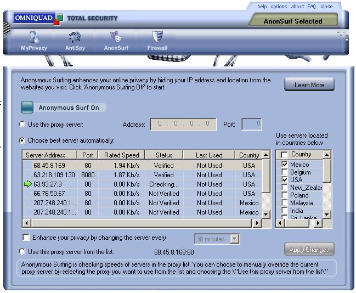The height and width of the screenshot is (293, 356).
Task: Click the proxy Address input field
Action: (183, 124)
